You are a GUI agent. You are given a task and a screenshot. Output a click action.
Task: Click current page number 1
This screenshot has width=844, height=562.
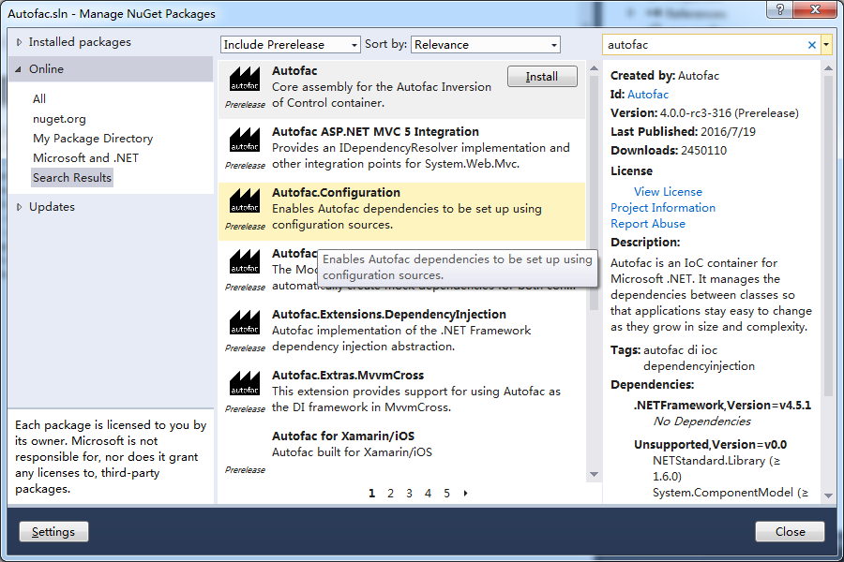click(x=371, y=494)
